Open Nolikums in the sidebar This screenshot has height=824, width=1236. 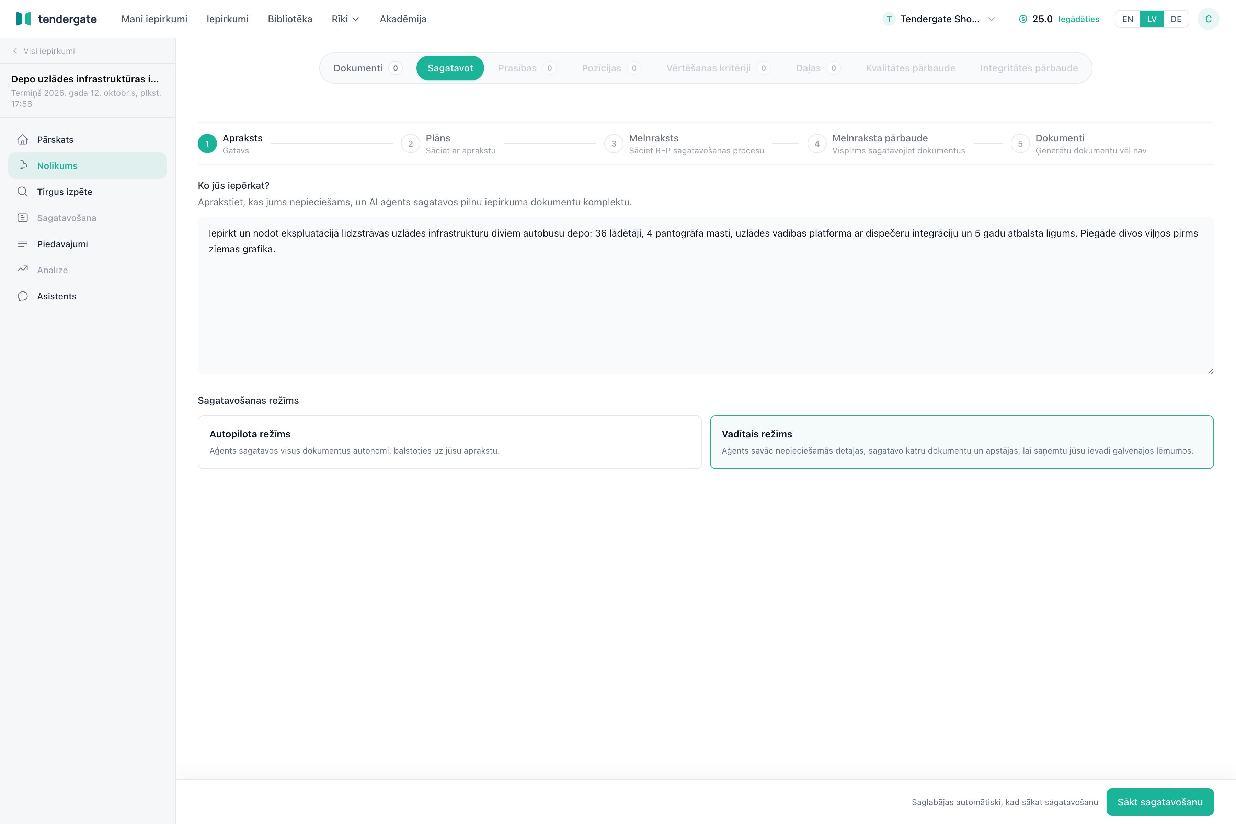click(87, 165)
